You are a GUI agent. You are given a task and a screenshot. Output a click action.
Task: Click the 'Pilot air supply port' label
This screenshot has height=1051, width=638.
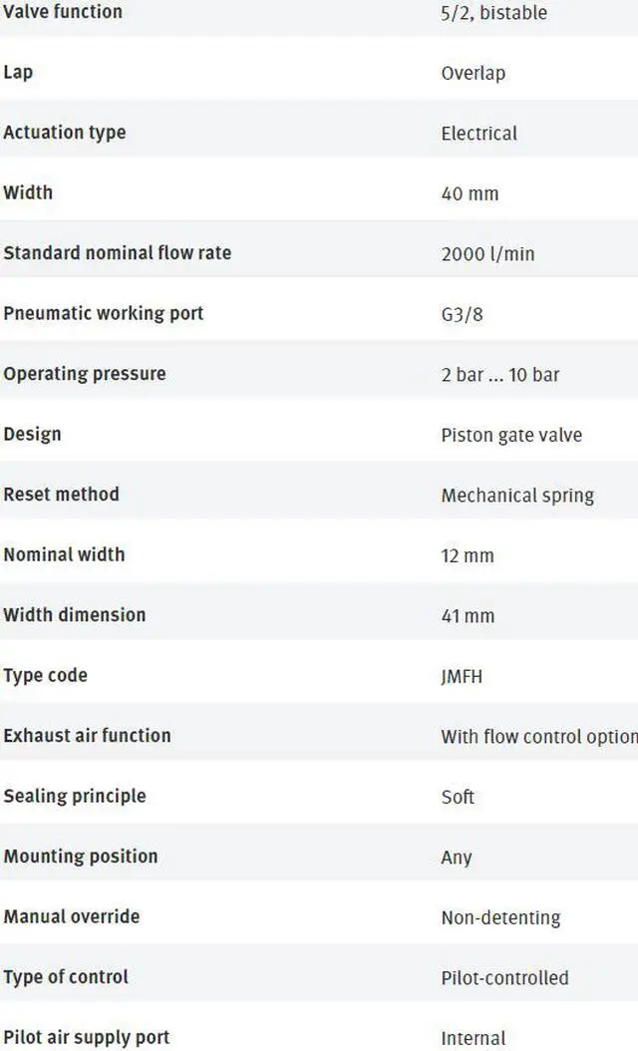[87, 1037]
